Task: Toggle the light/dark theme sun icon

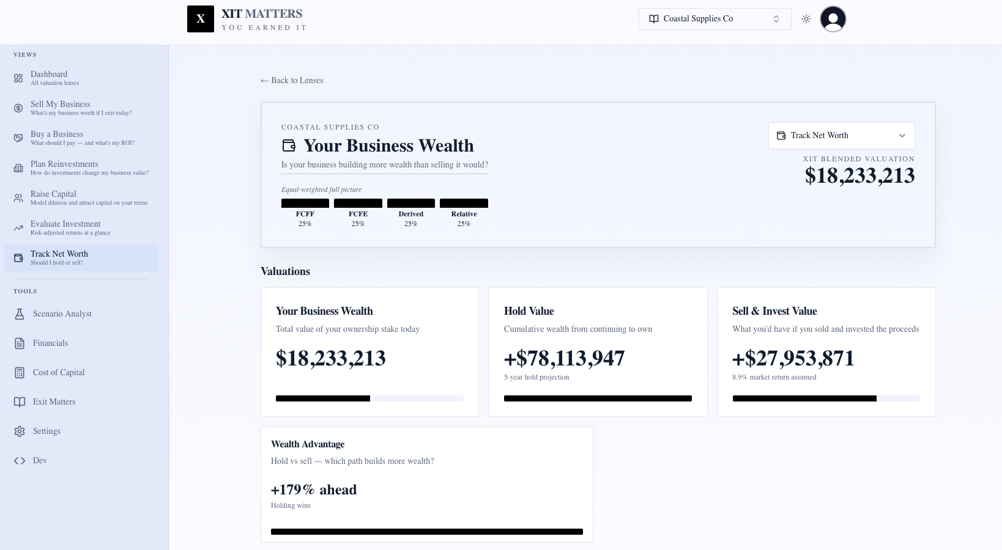Action: tap(806, 19)
